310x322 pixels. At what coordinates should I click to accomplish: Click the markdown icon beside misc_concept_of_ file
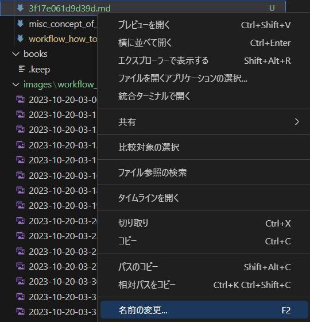point(20,24)
